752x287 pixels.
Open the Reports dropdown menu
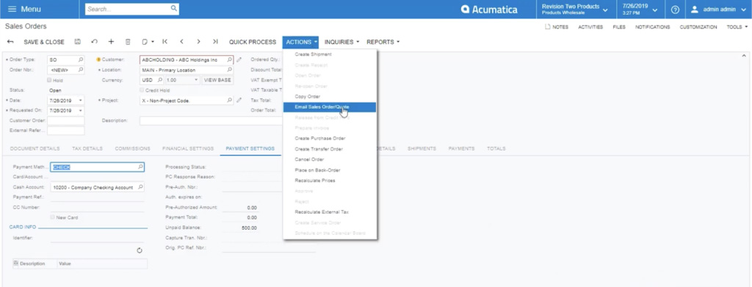383,42
